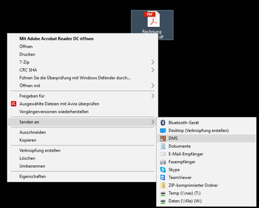Send the file to Dokumente
The image size is (259, 208).
click(x=206, y=146)
